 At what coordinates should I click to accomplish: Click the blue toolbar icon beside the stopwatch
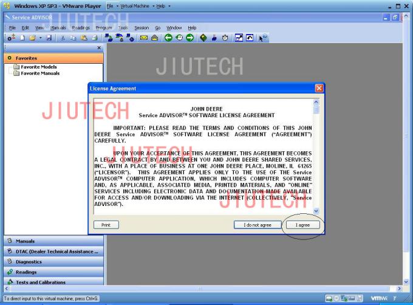pos(214,38)
